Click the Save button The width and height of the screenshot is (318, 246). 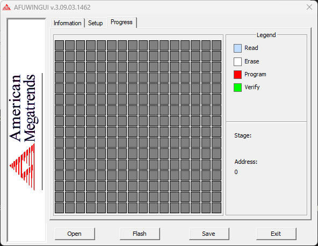click(x=209, y=234)
